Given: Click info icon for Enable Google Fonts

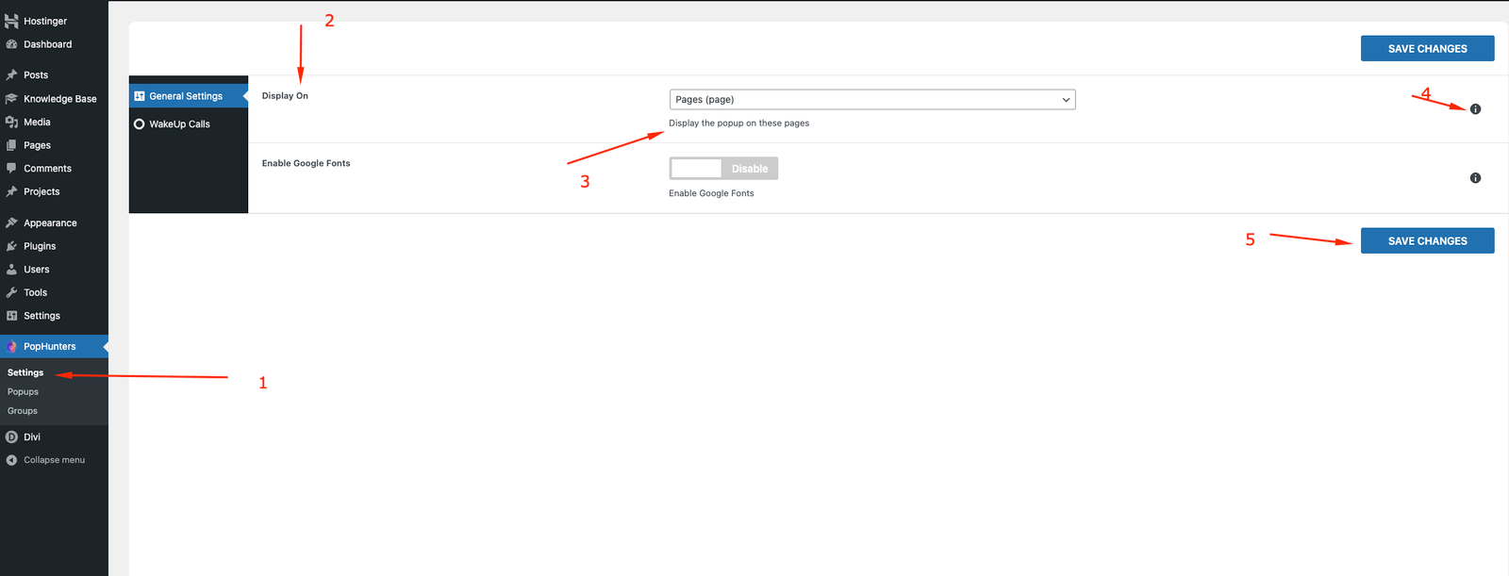Looking at the screenshot, I should (1475, 178).
